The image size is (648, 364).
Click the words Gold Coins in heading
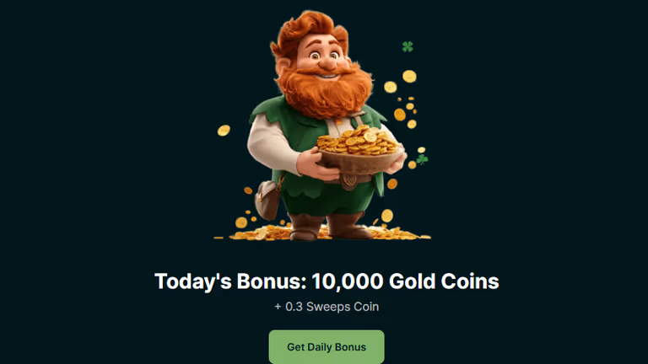[x=444, y=281]
